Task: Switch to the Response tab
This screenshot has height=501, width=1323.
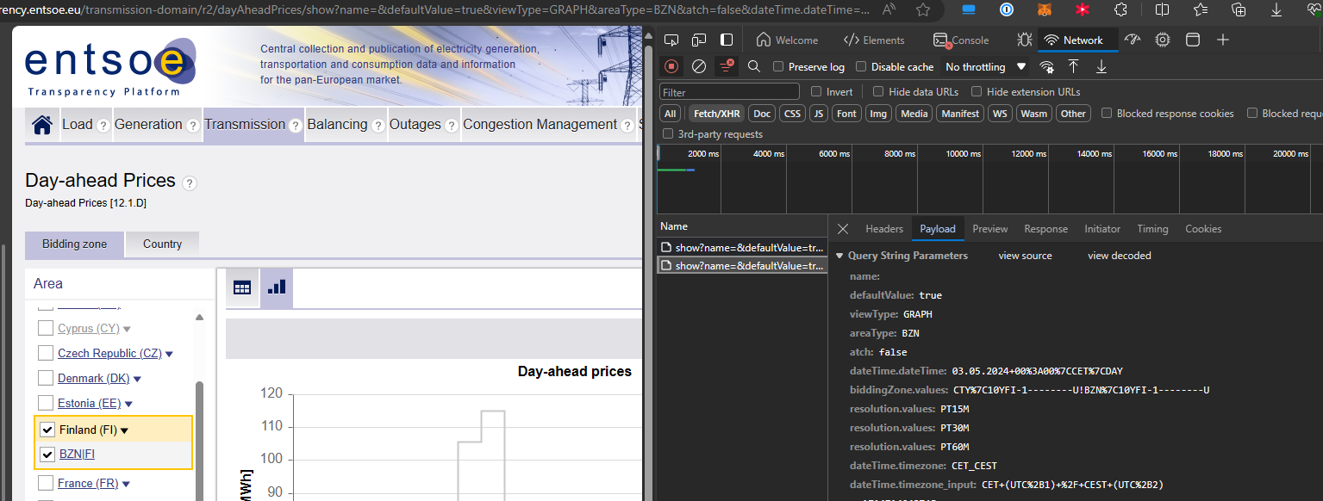Action: pyautogui.click(x=1045, y=229)
